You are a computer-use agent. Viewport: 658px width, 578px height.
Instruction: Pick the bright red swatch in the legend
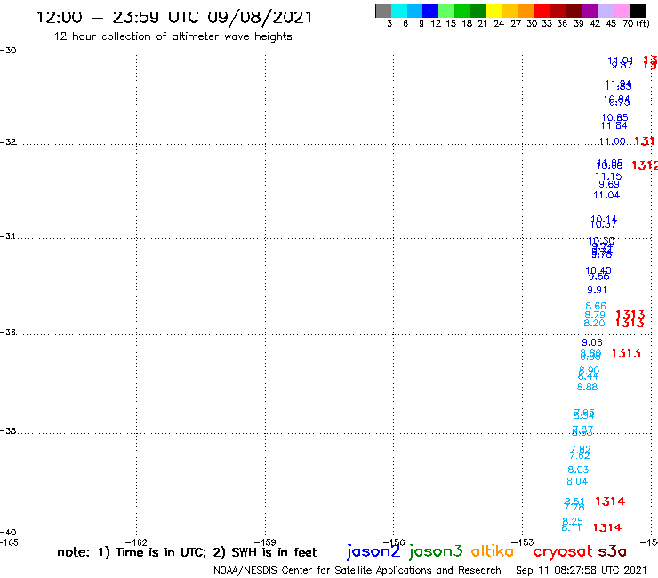click(x=542, y=11)
